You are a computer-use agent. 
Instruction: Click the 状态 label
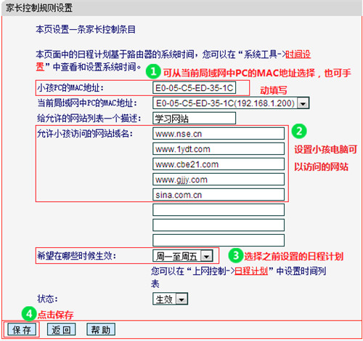click(47, 299)
